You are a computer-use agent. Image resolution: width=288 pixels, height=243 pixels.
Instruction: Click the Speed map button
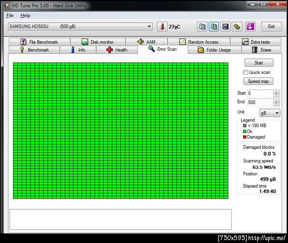(x=258, y=81)
